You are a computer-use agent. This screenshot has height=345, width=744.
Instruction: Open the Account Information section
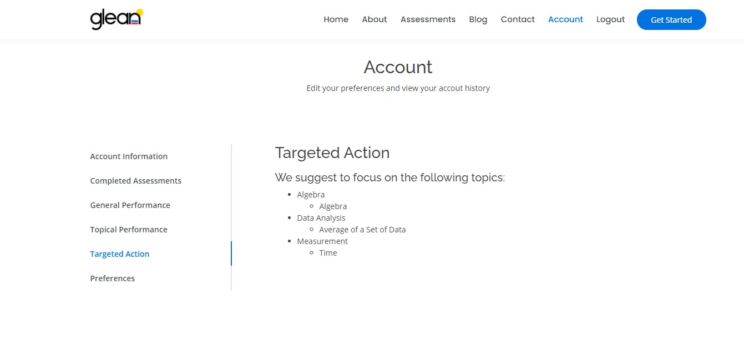tap(129, 156)
